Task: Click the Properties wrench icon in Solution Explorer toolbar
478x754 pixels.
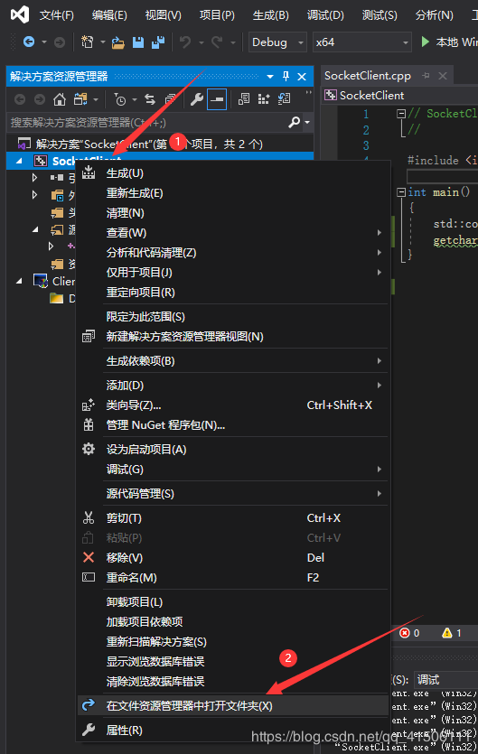Action: point(196,99)
